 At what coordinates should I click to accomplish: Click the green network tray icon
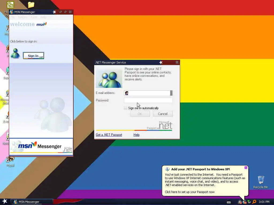click(249, 202)
